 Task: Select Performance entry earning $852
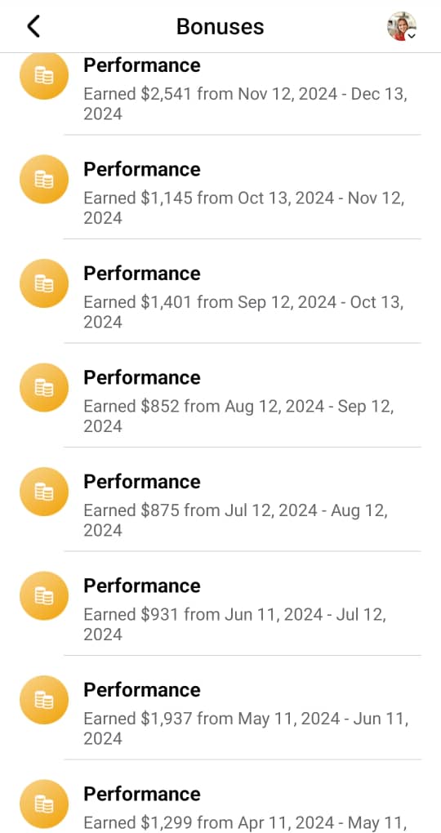click(220, 395)
